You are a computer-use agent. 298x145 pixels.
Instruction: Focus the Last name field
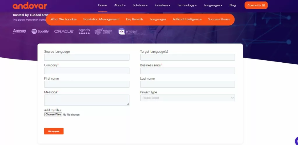[x=188, y=84]
